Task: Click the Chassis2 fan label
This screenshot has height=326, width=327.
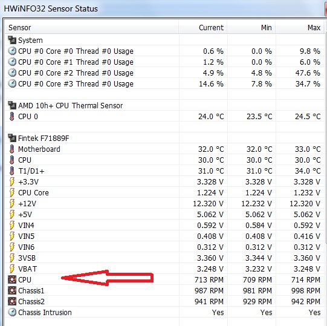Action: point(31,301)
